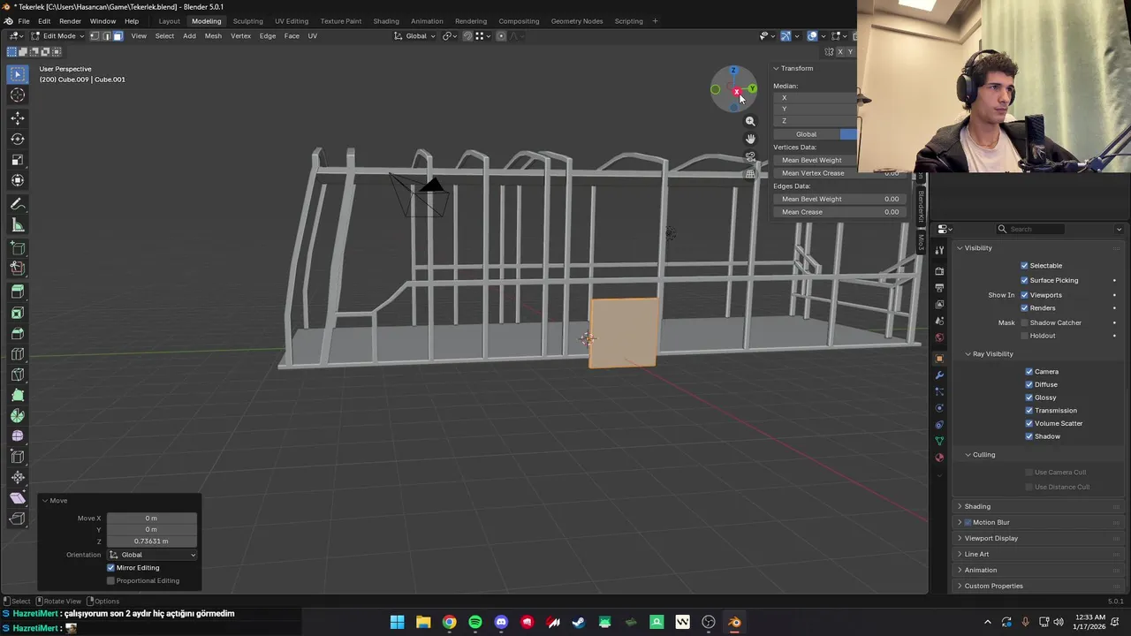This screenshot has height=636, width=1131.
Task: Open the Object properties orange square tab
Action: point(939,359)
